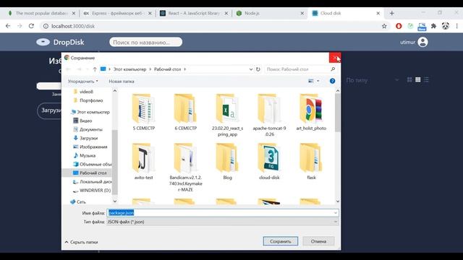Open the file name combo box arrow
This screenshot has height=260, width=463.
pos(336,213)
